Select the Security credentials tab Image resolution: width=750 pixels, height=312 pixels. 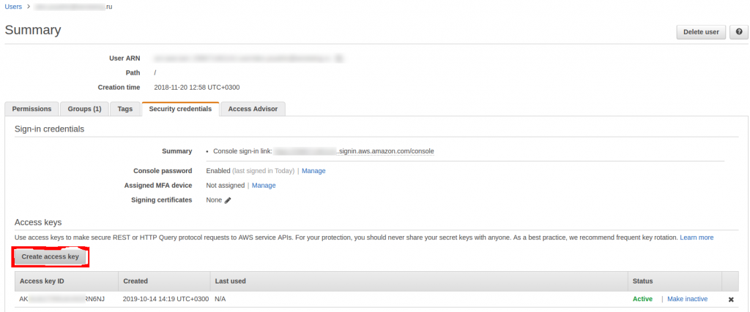(180, 109)
